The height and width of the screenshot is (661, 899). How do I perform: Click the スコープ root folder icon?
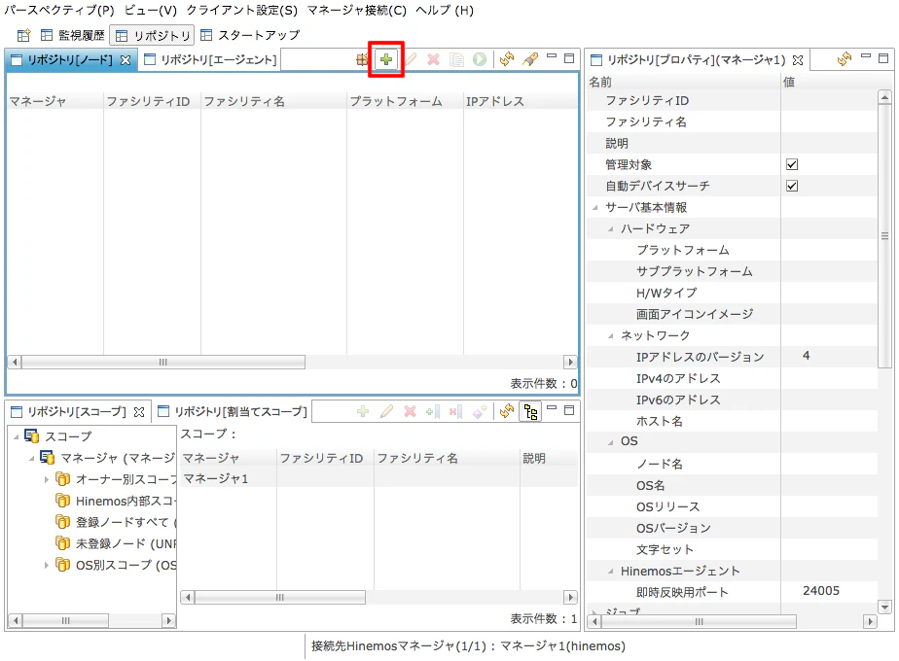pos(31,435)
